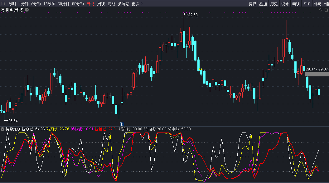Select the 日线 daily chart tab

pos(90,4)
